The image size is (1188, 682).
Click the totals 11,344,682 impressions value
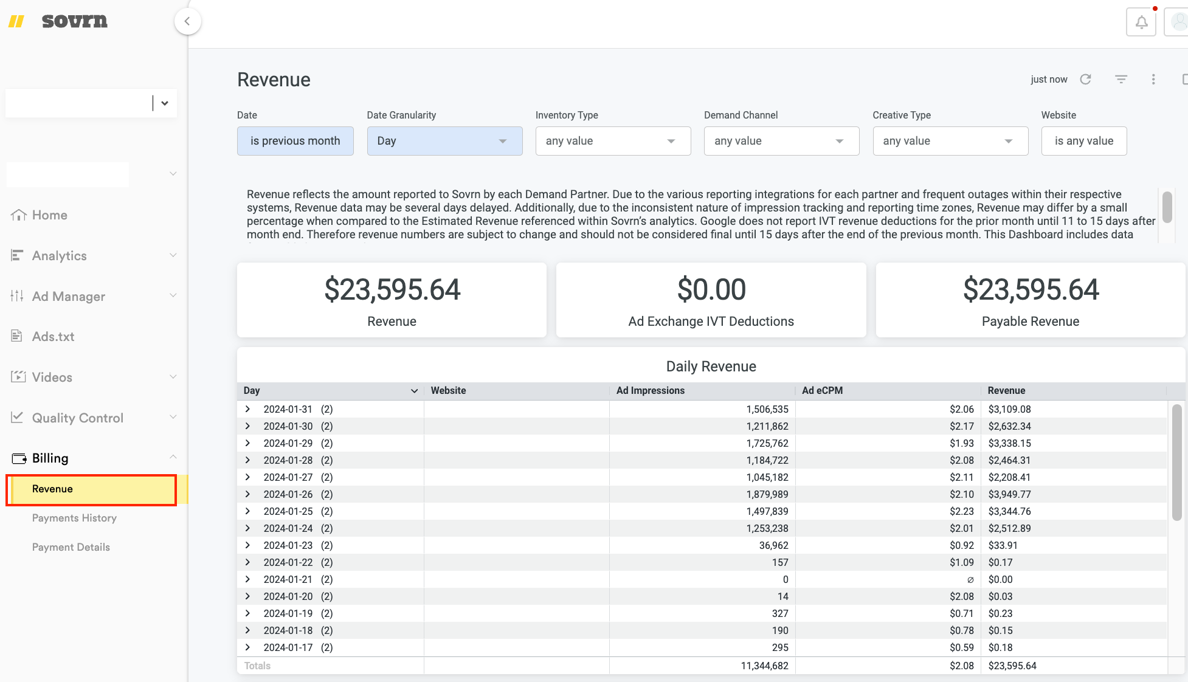764,666
